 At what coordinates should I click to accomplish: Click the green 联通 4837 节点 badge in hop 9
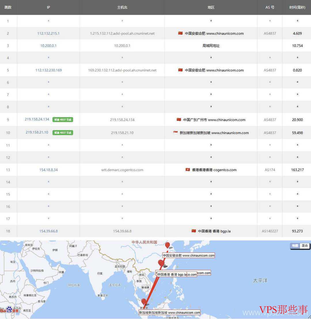[x=63, y=120]
